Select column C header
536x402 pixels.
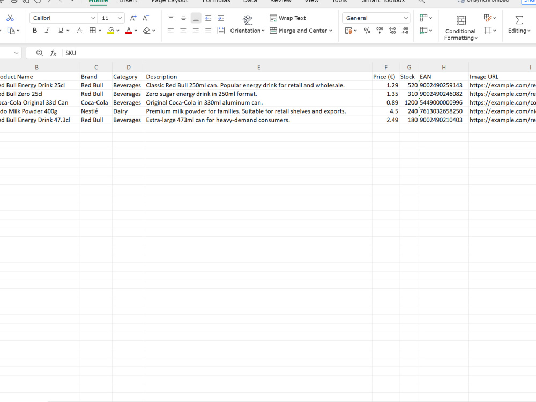tap(96, 68)
